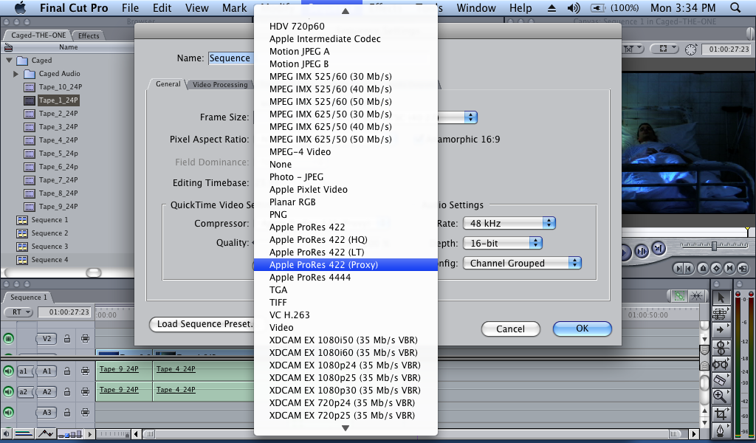Image resolution: width=756 pixels, height=443 pixels.
Task: Toggle visibility of track V2
Action: tap(8, 338)
